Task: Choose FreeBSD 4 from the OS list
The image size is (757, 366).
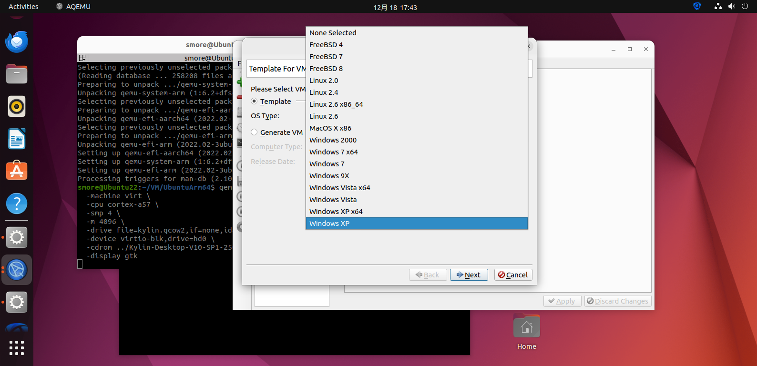Action: [417, 45]
